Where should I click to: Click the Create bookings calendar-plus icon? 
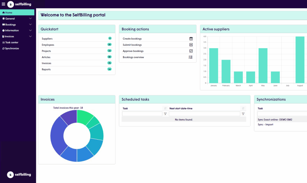pyautogui.click(x=191, y=39)
